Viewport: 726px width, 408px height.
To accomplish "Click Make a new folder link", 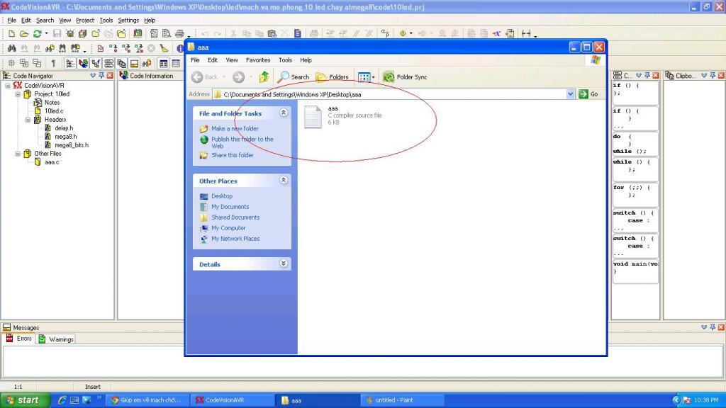I will point(235,129).
